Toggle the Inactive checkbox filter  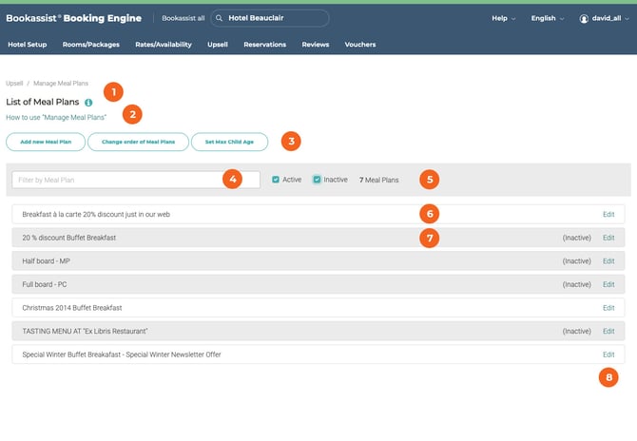tap(318, 179)
